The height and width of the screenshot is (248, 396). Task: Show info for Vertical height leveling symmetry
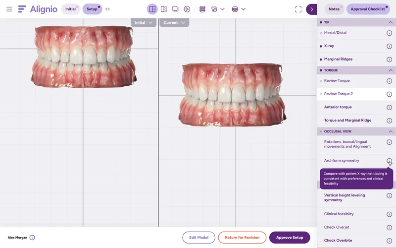[x=389, y=195]
